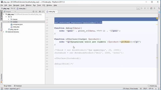Open the Code menu

point(22,5)
